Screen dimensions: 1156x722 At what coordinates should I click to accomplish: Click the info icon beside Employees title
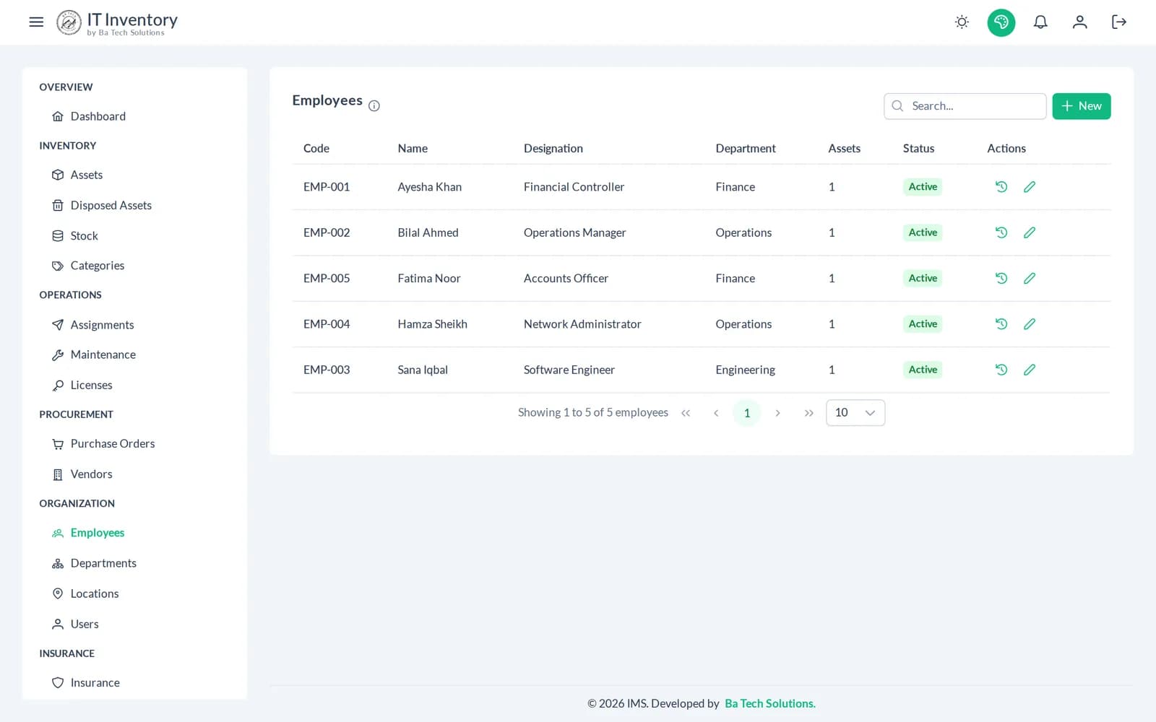click(374, 105)
